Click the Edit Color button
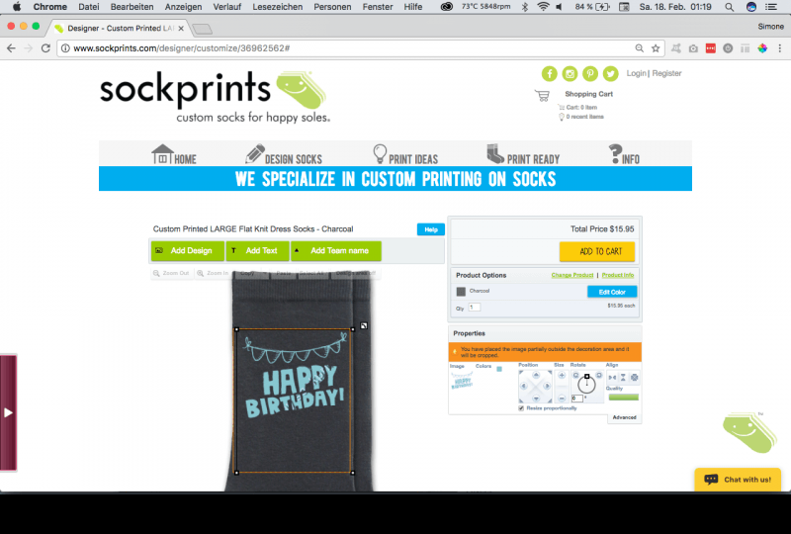This screenshot has width=791, height=534. [x=612, y=292]
